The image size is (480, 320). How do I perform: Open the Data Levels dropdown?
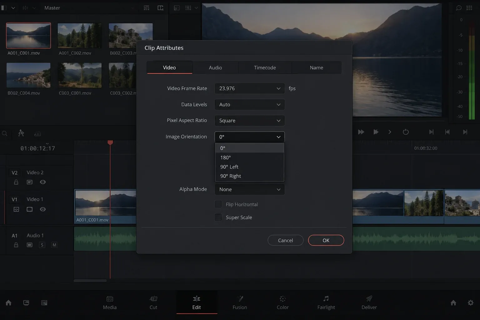click(249, 105)
